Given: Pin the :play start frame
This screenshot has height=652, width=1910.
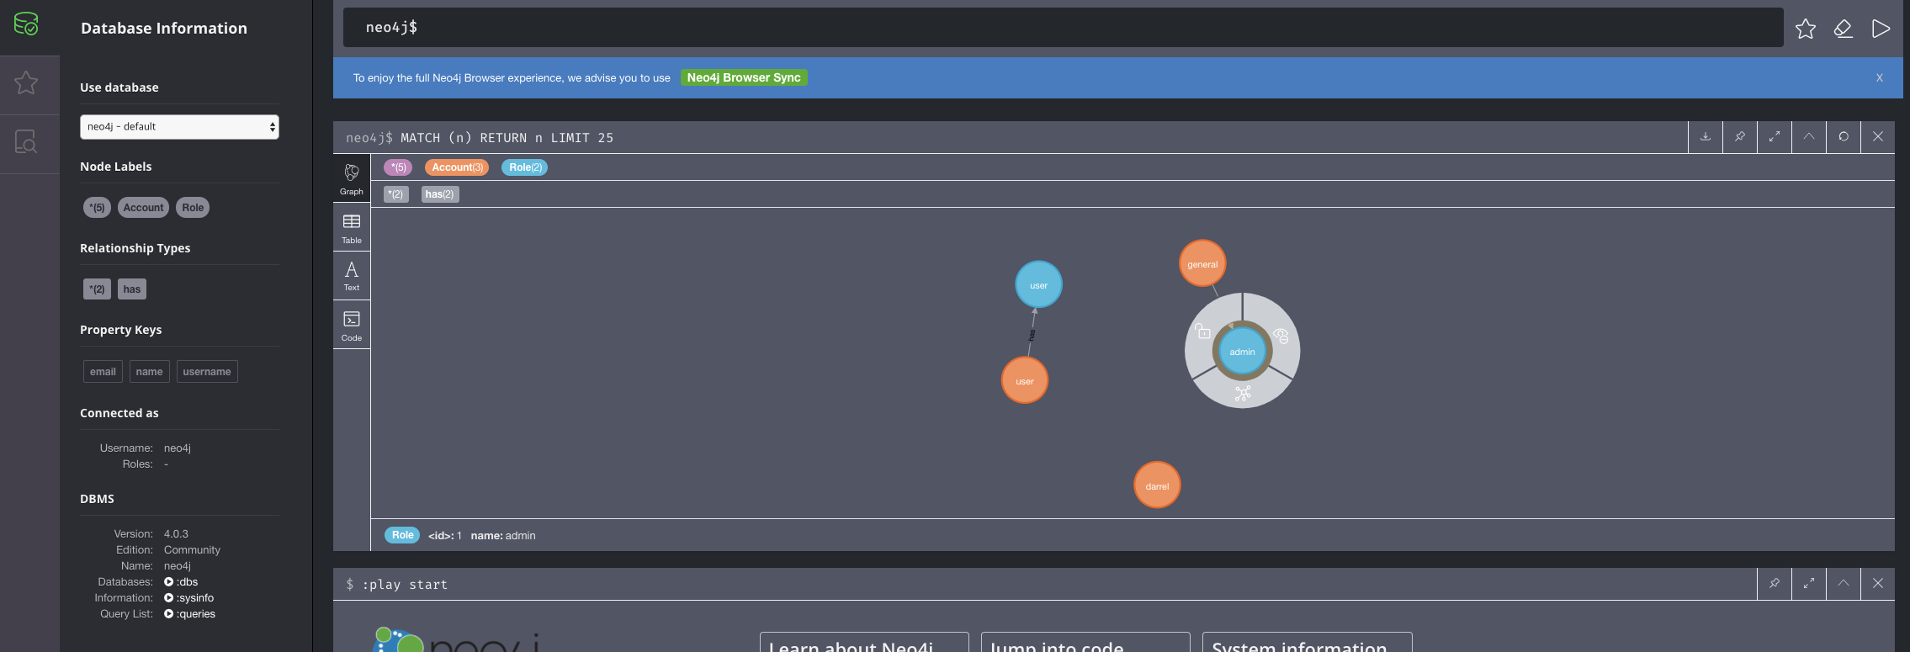Looking at the screenshot, I should pos(1775,583).
